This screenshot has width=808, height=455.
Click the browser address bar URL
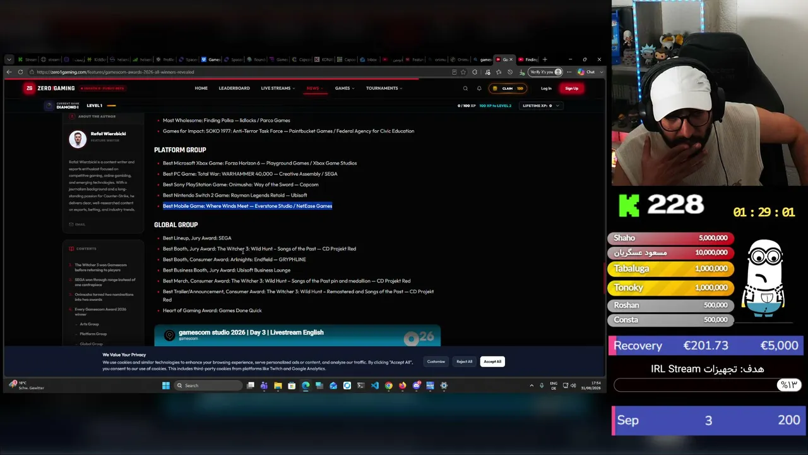[116, 72]
